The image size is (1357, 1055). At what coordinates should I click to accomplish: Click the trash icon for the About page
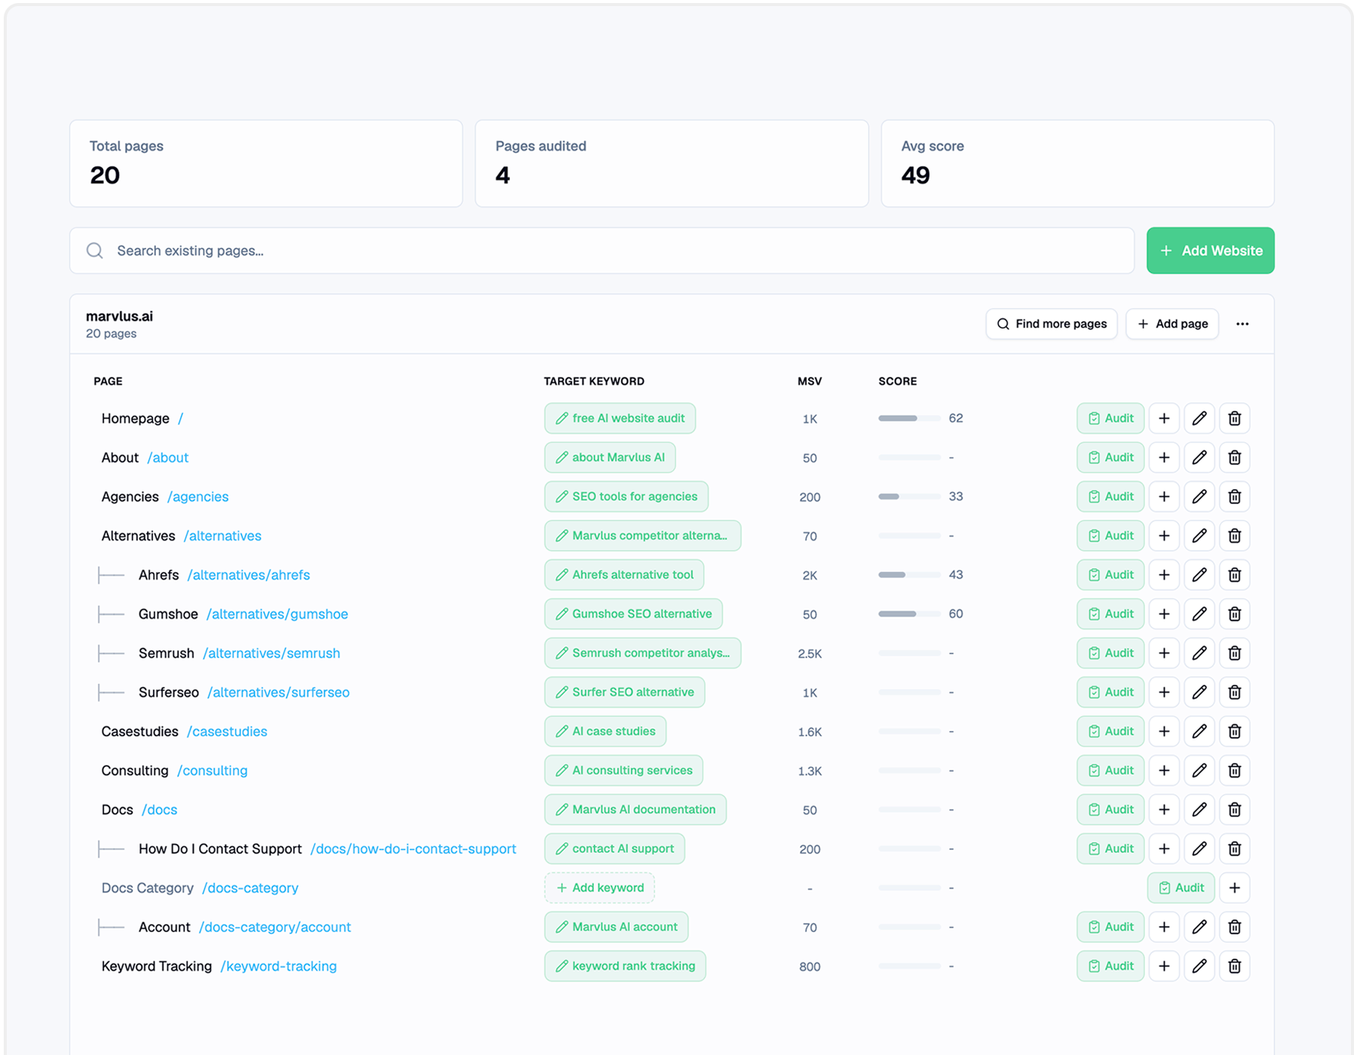[x=1235, y=457]
